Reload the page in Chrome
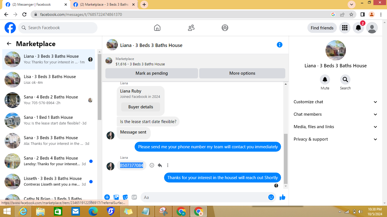The image size is (387, 217). (24, 14)
